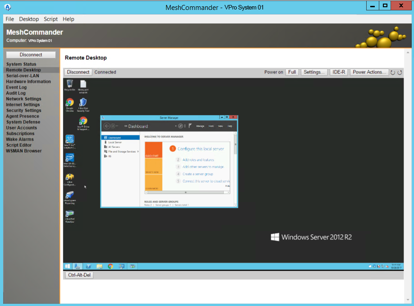The width and height of the screenshot is (414, 306).
Task: Disconnect the remote desktop session
Action: (78, 72)
